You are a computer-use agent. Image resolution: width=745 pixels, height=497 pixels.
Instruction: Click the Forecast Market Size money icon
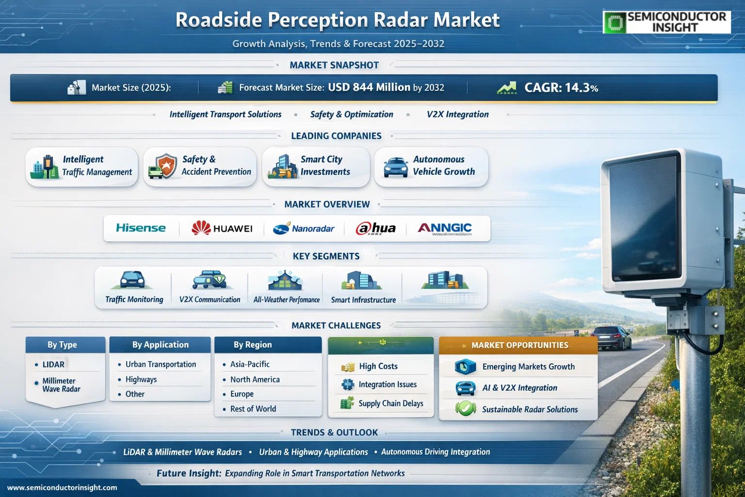click(x=225, y=87)
